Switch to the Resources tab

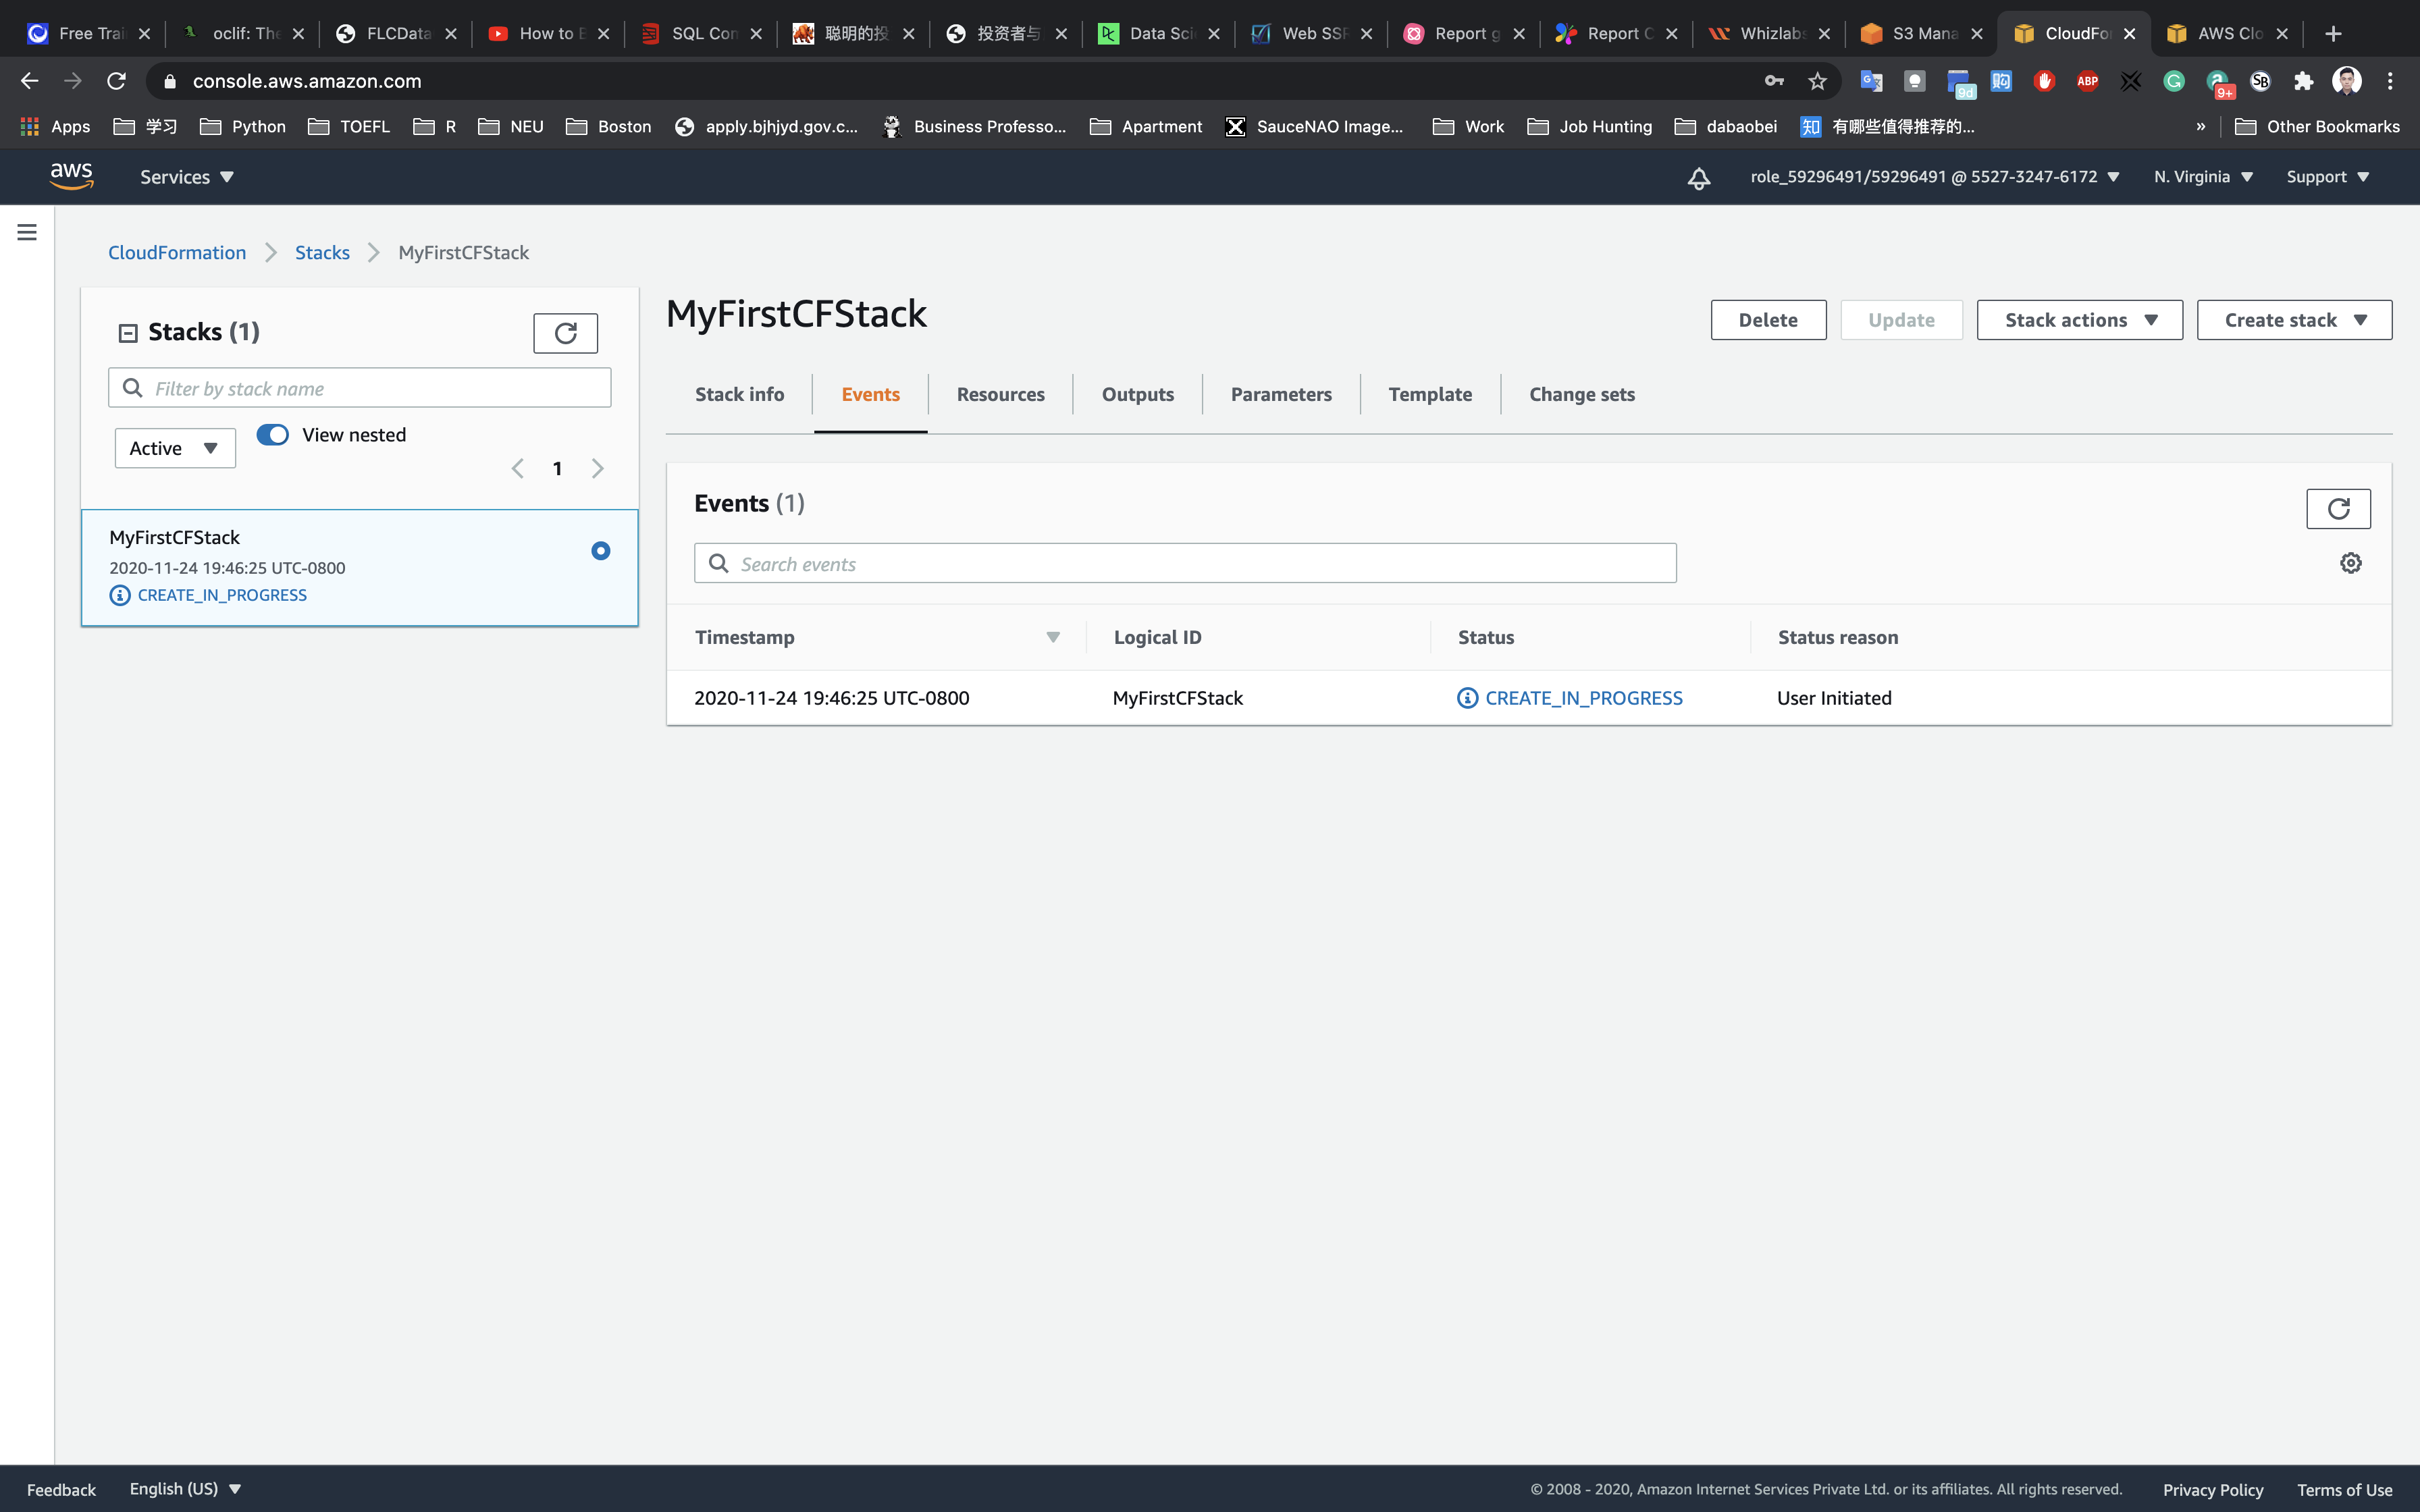(1000, 394)
